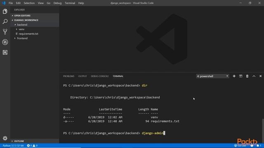Open the Debug menu
The image size is (264, 148).
coord(57,3)
